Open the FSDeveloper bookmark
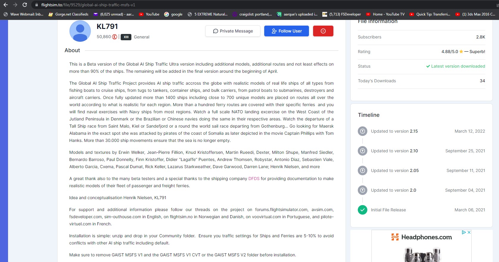Screen dimensions: 499x262 pyautogui.click(x=342, y=14)
